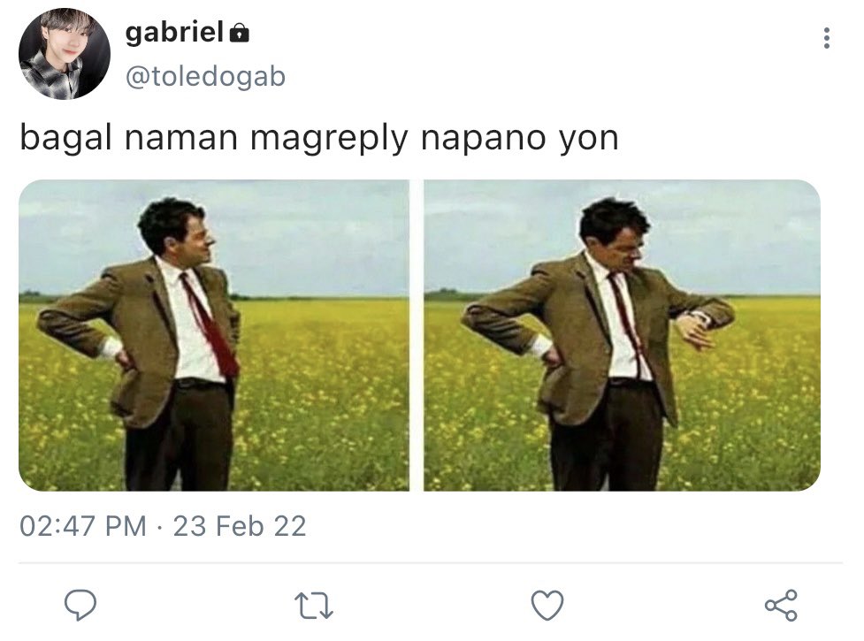
Task: Open the @toledogab handle link
Action: click(x=205, y=77)
